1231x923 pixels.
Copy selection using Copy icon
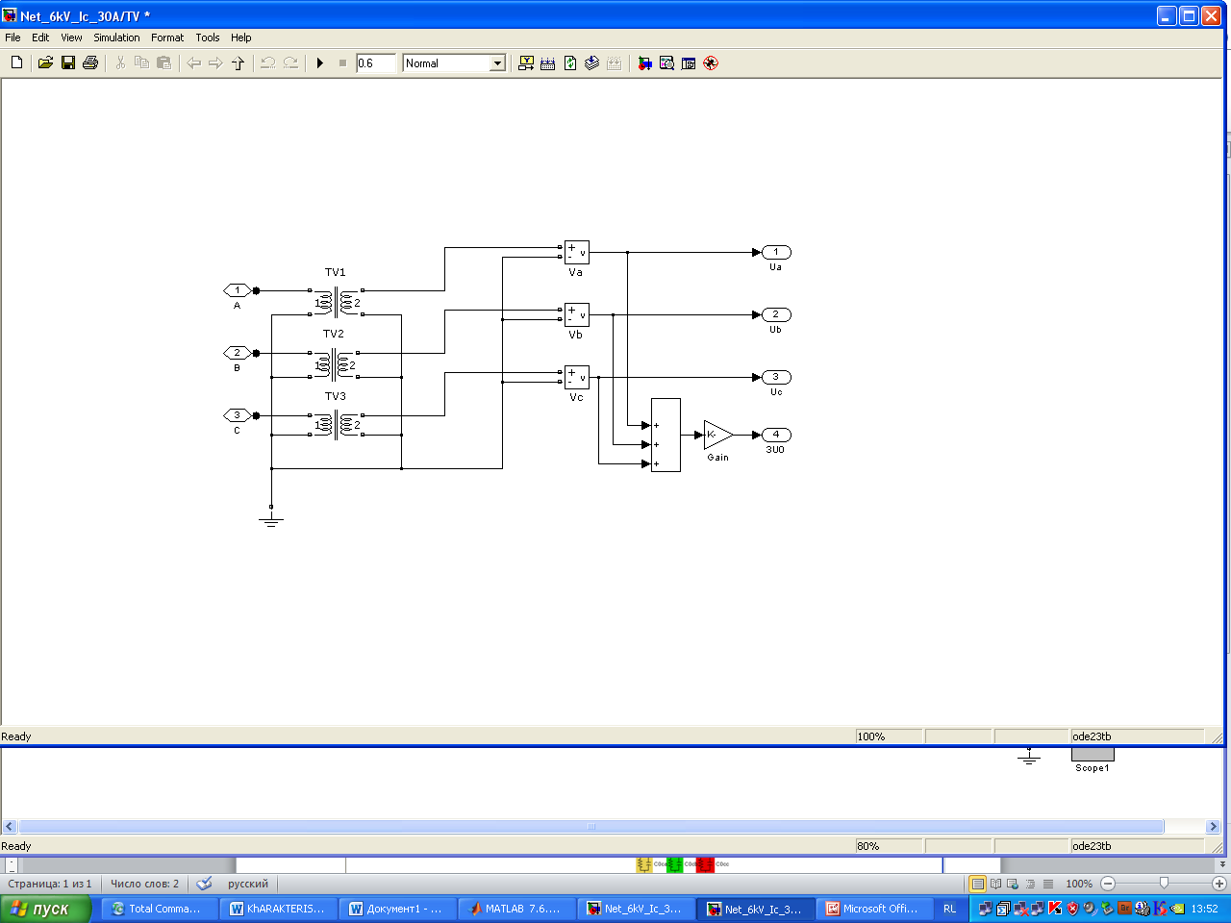click(141, 62)
